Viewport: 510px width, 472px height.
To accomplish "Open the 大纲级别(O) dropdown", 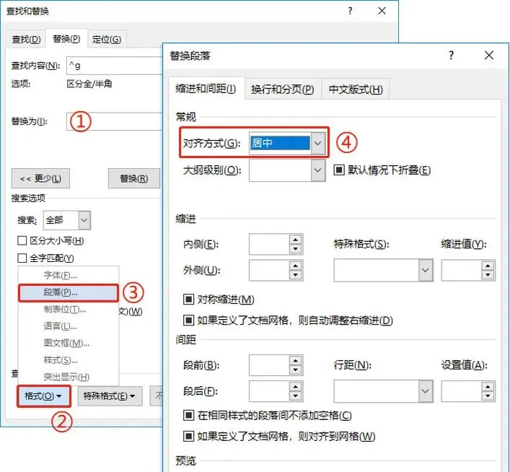I will pos(318,170).
